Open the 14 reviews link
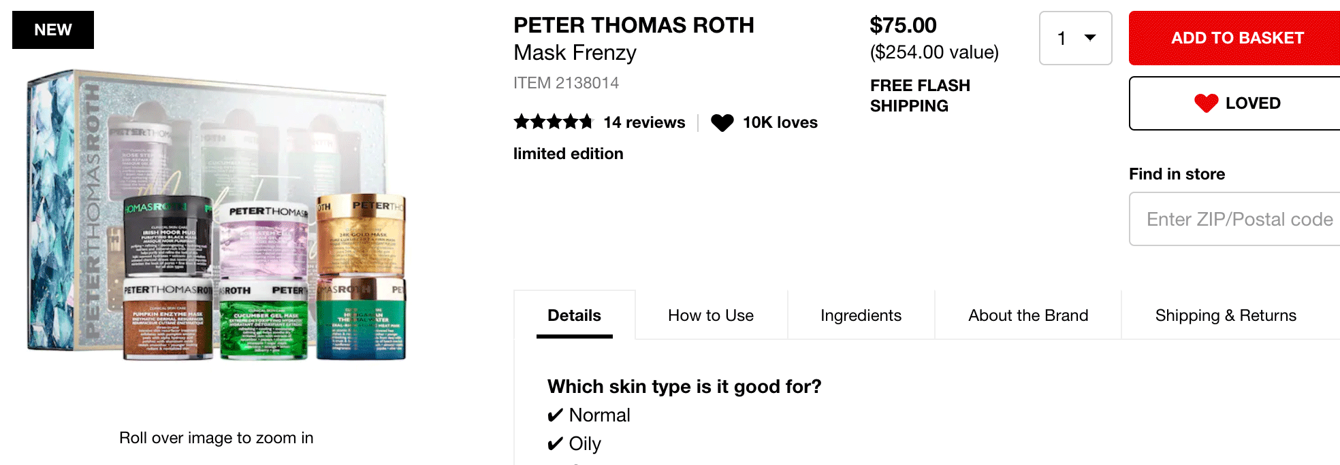This screenshot has width=1340, height=465. (x=644, y=122)
